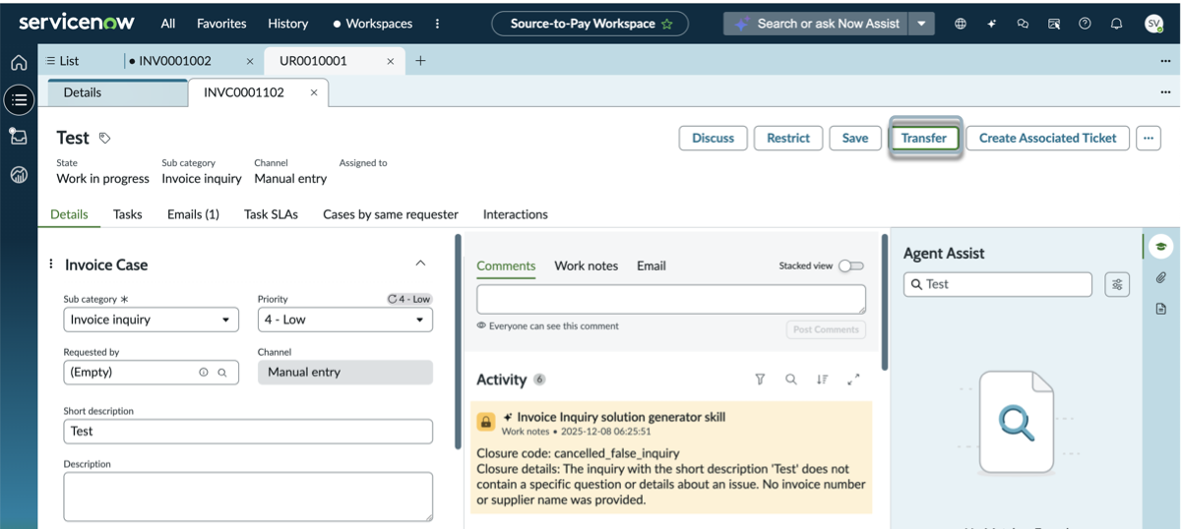The image size is (1181, 529).
Task: Click the info icon in Requested by
Action: [x=204, y=373]
